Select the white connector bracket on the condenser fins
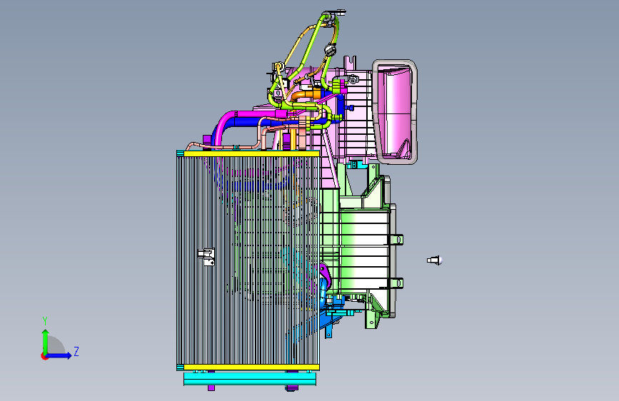This screenshot has width=619, height=401. (206, 257)
